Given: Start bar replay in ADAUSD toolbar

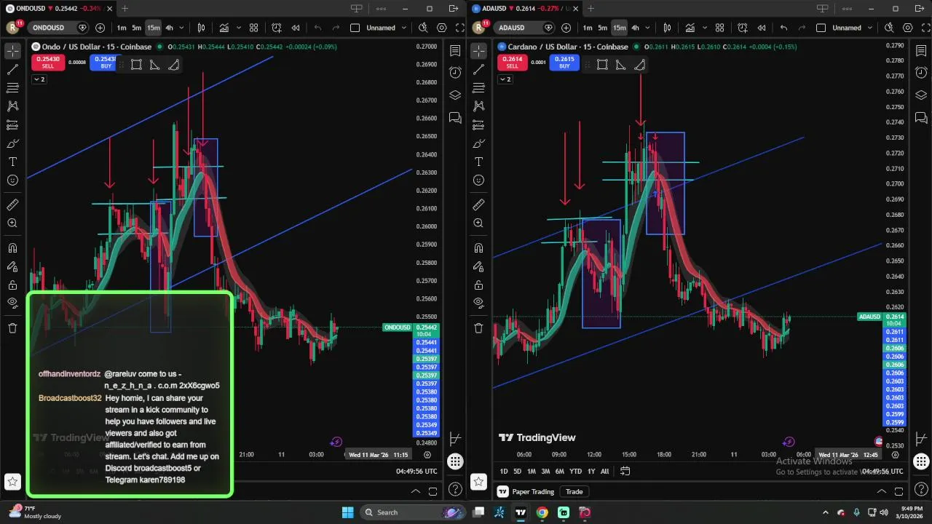Looking at the screenshot, I should 762,28.
